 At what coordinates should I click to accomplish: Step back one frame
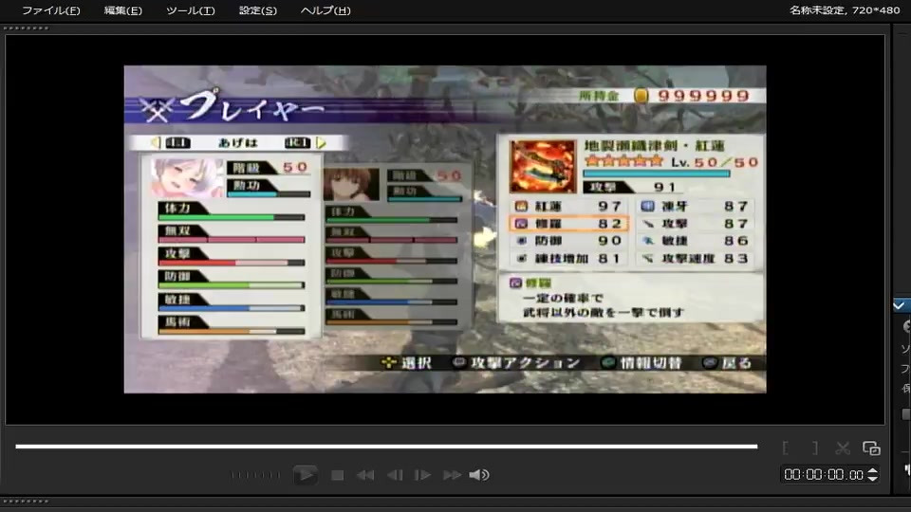[x=395, y=475]
